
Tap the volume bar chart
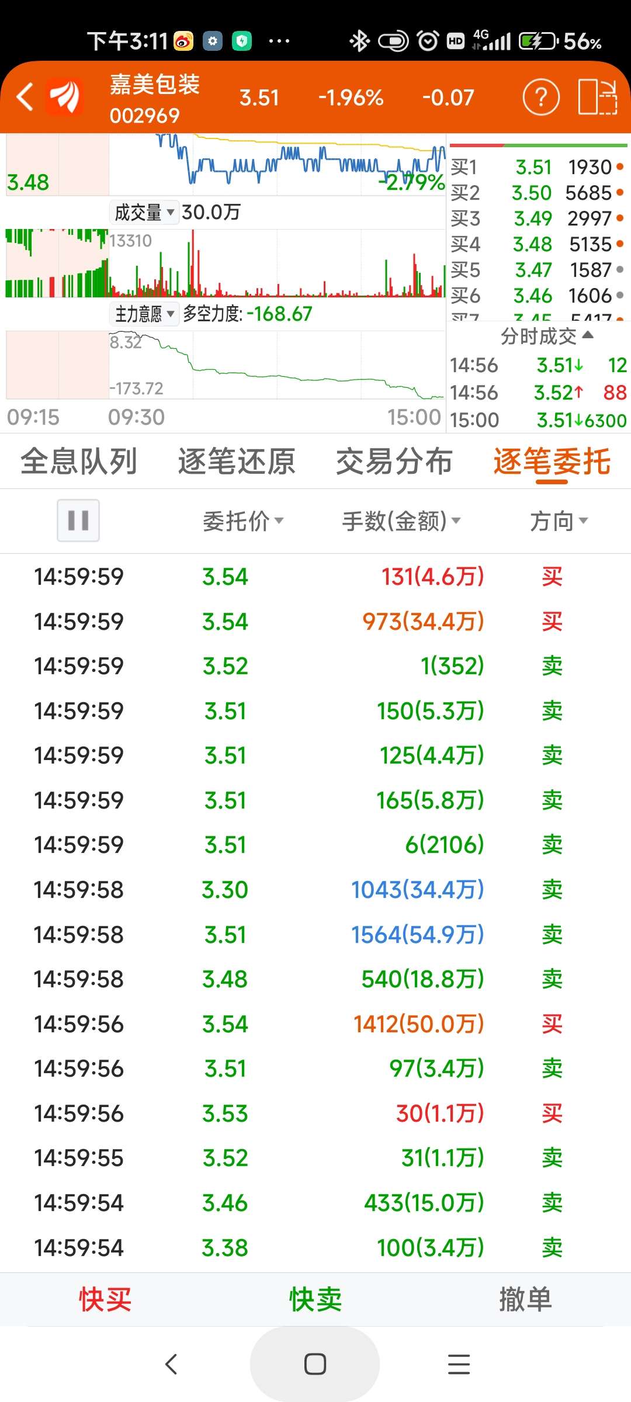[226, 263]
